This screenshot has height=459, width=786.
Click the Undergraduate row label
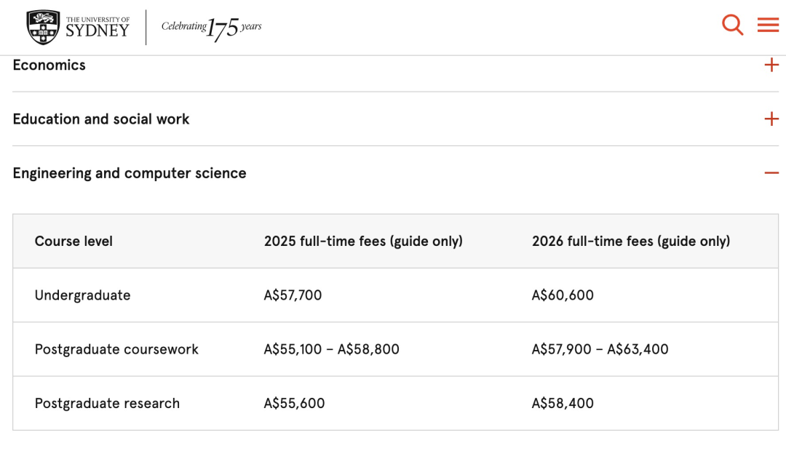tap(83, 295)
